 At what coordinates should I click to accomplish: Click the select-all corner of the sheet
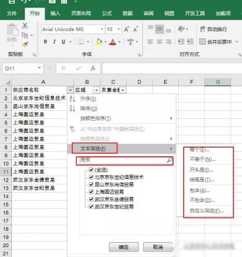coord(7,82)
